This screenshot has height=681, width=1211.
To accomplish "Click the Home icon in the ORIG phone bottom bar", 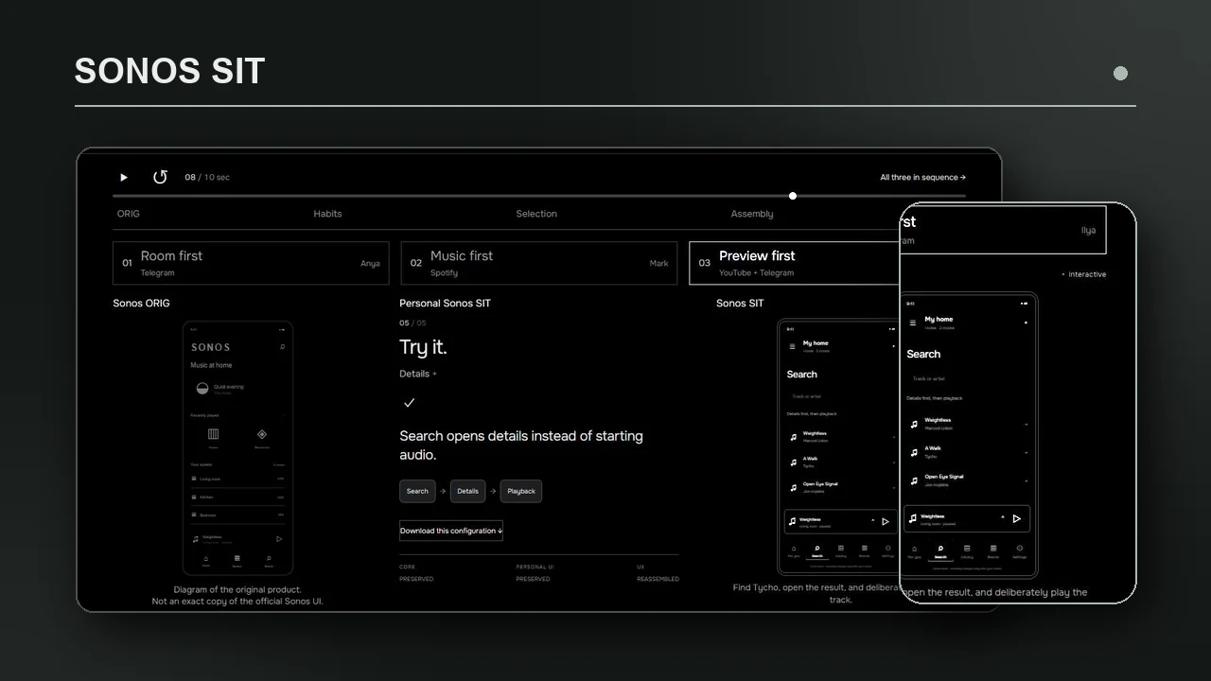I will [206, 558].
